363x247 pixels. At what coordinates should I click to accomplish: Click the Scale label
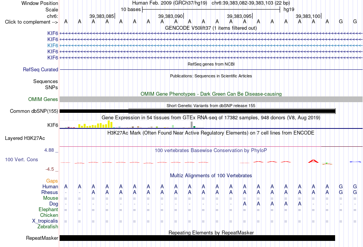(52, 10)
